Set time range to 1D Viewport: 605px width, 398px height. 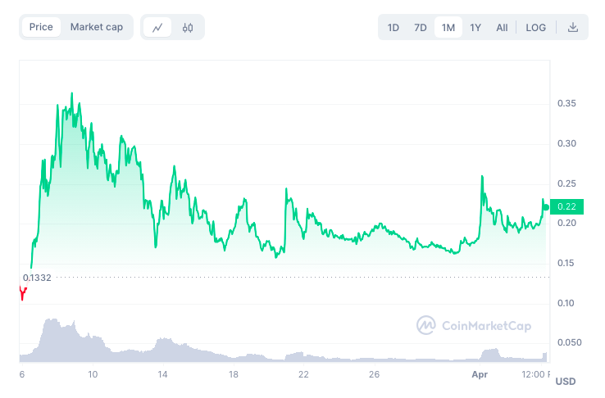point(393,27)
